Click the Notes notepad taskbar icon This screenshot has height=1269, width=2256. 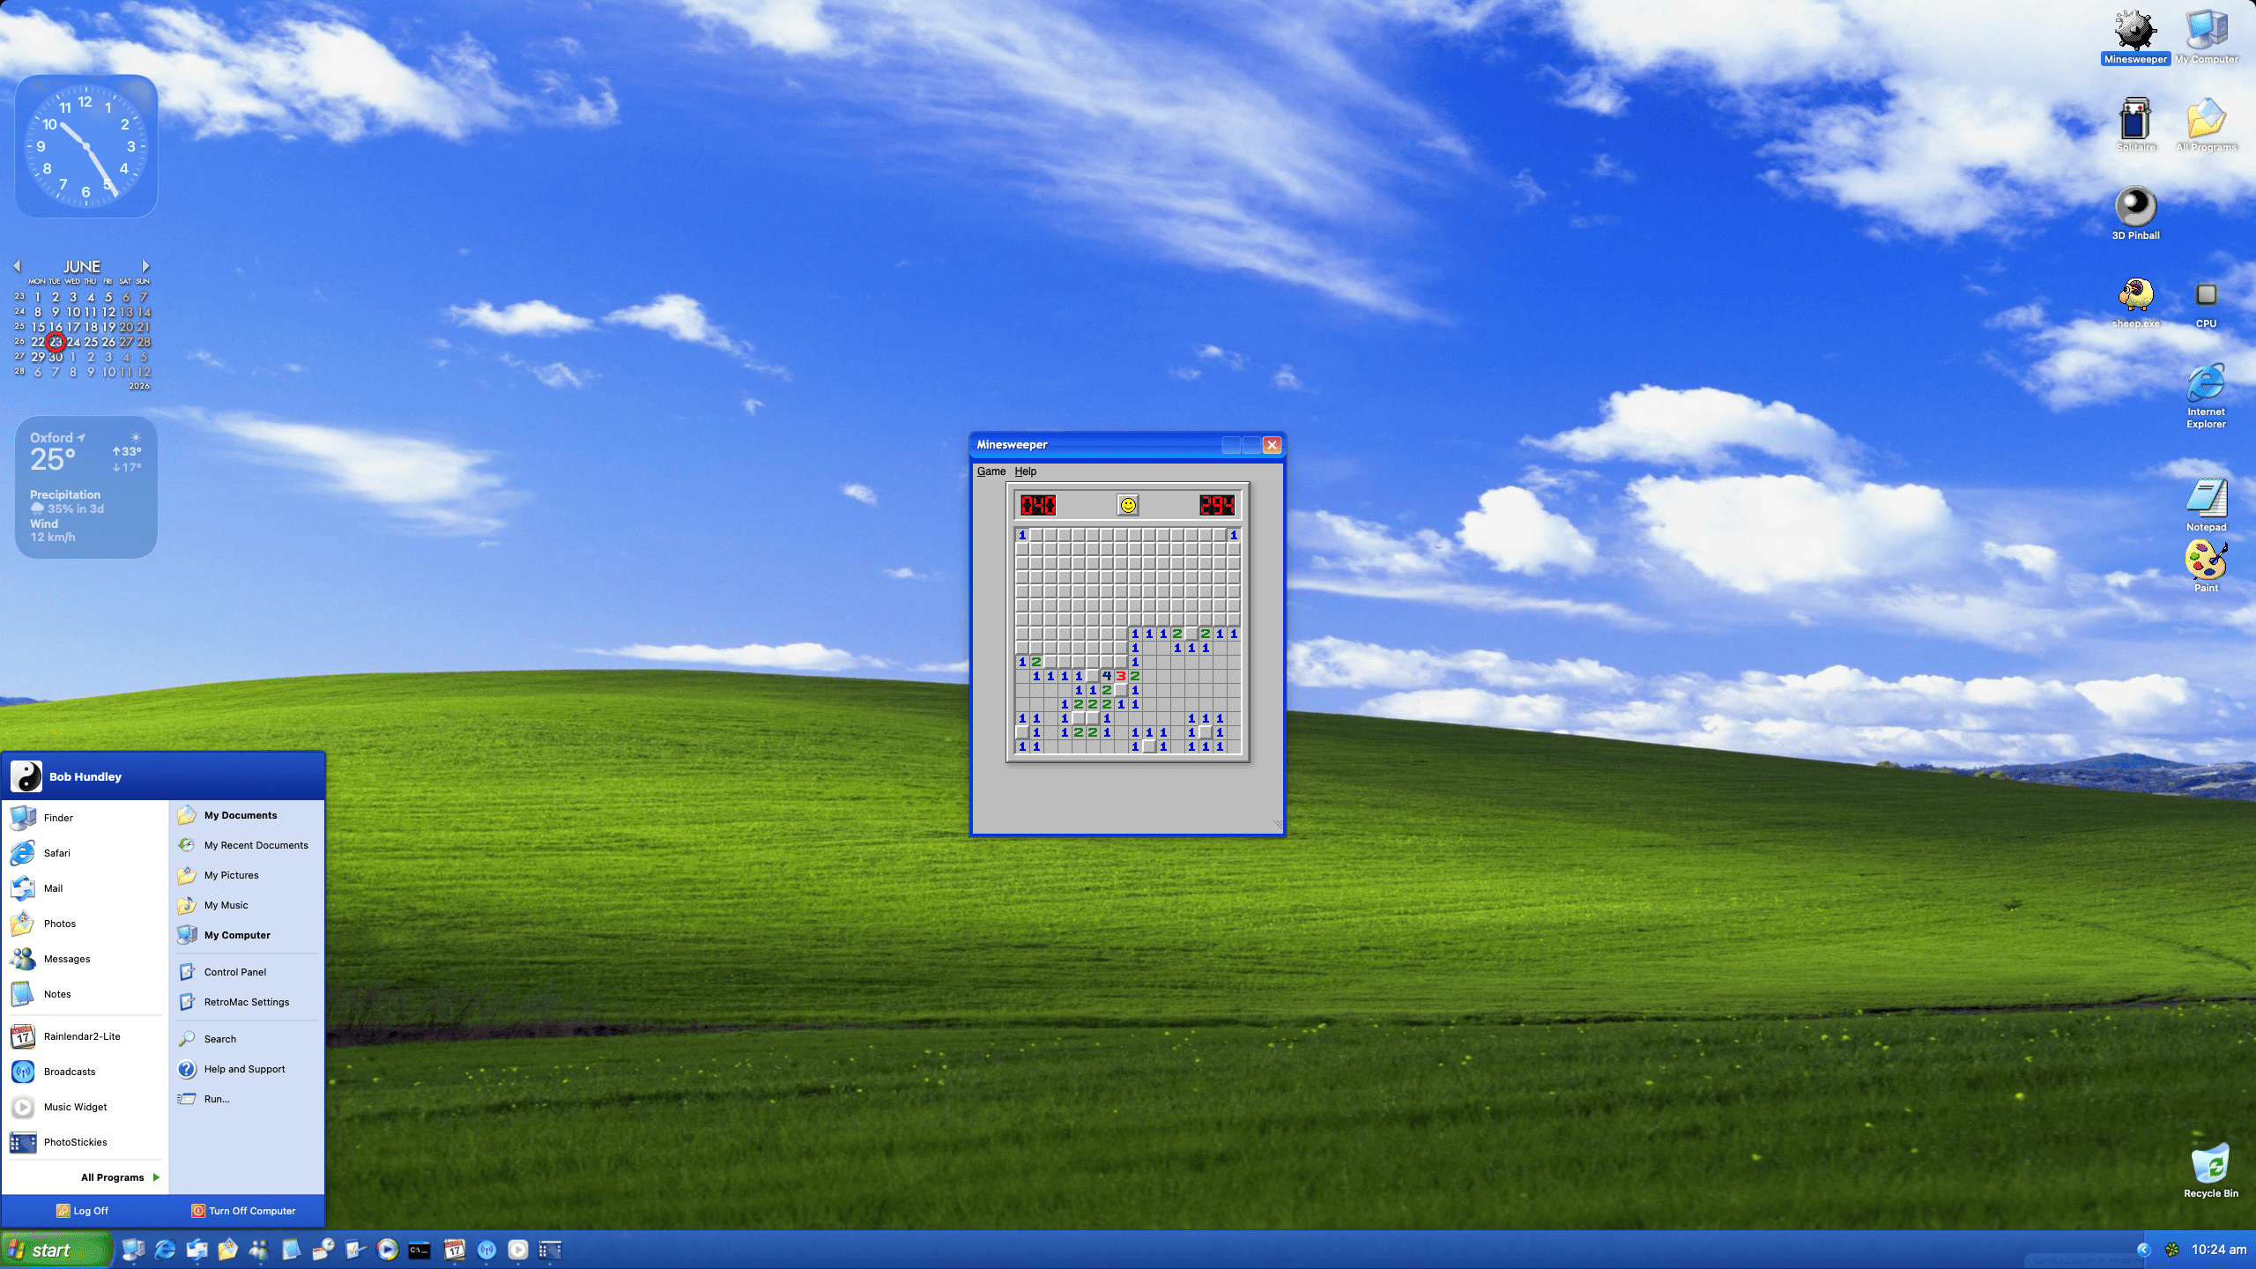291,1250
